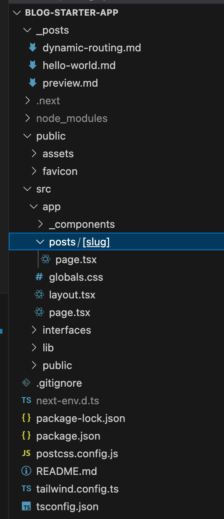Open preview.md file

coord(70,83)
